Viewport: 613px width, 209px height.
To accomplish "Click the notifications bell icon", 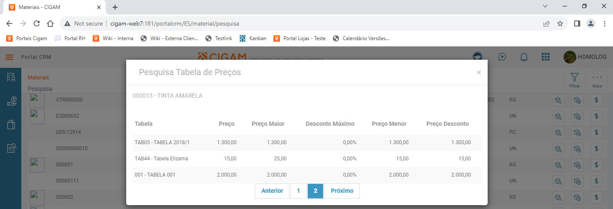I will click(x=524, y=57).
